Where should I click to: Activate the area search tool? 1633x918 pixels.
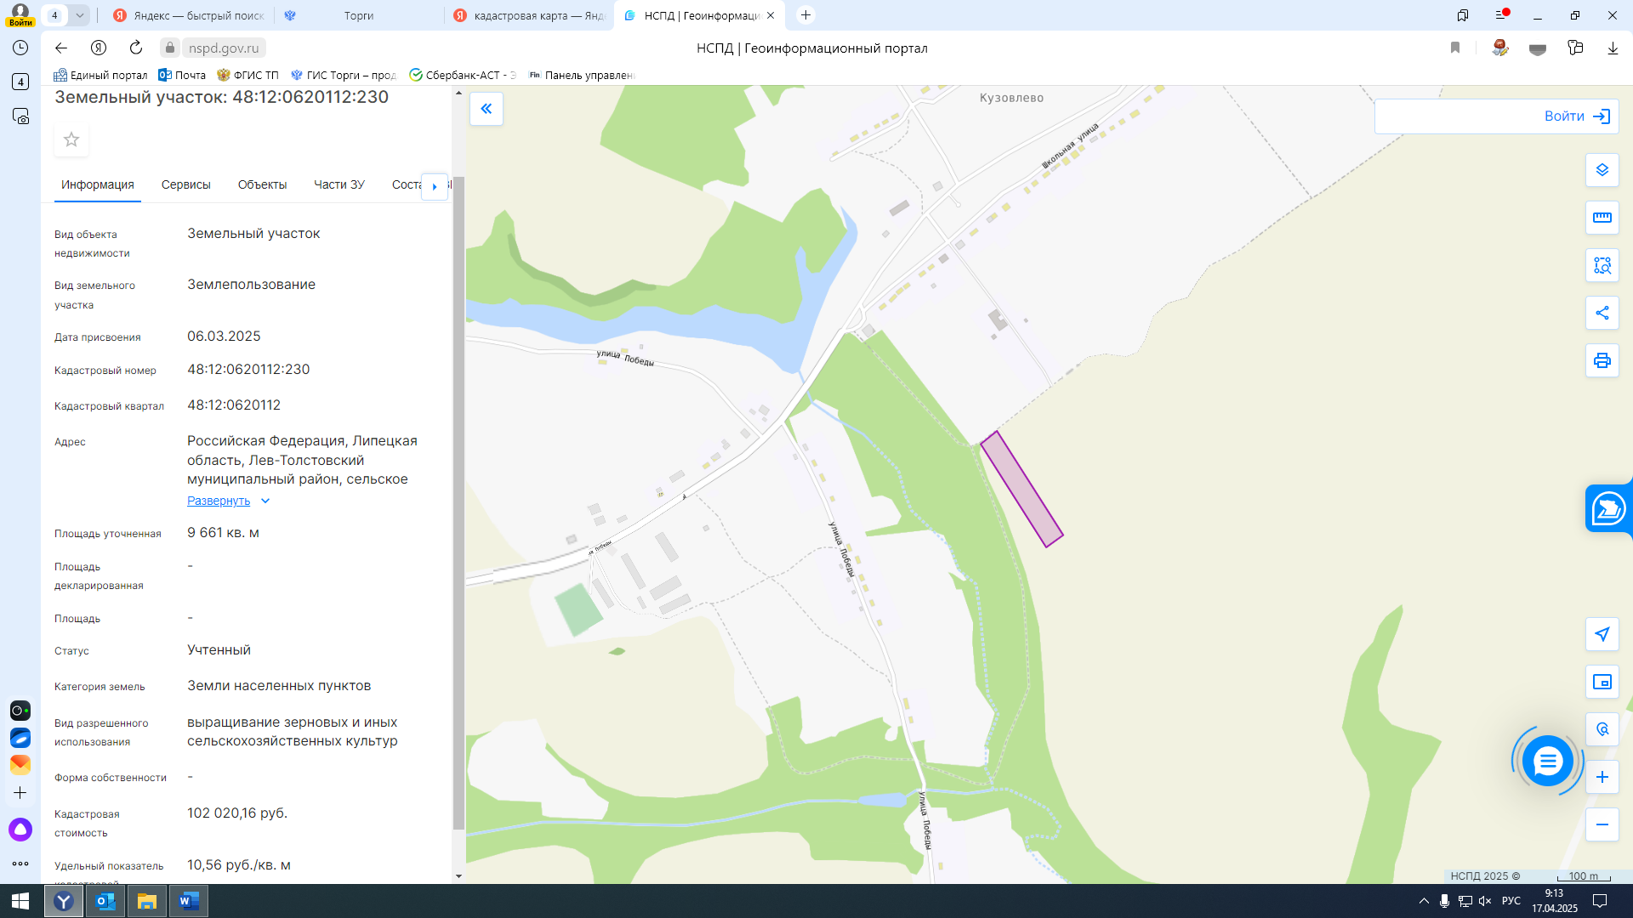1602,265
